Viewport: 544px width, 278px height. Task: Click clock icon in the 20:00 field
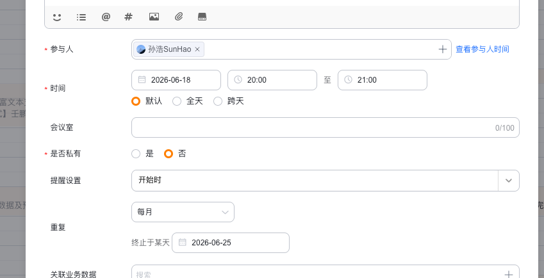(x=238, y=79)
